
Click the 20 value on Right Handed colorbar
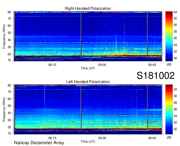pyautogui.click(x=175, y=58)
